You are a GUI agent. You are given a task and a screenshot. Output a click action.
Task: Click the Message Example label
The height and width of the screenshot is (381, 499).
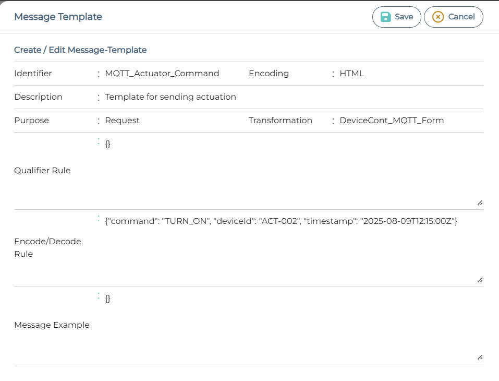coord(52,325)
